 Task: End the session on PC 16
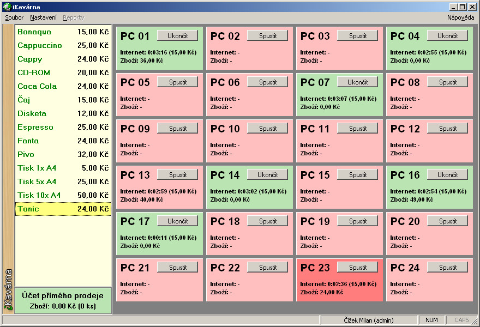(448, 174)
